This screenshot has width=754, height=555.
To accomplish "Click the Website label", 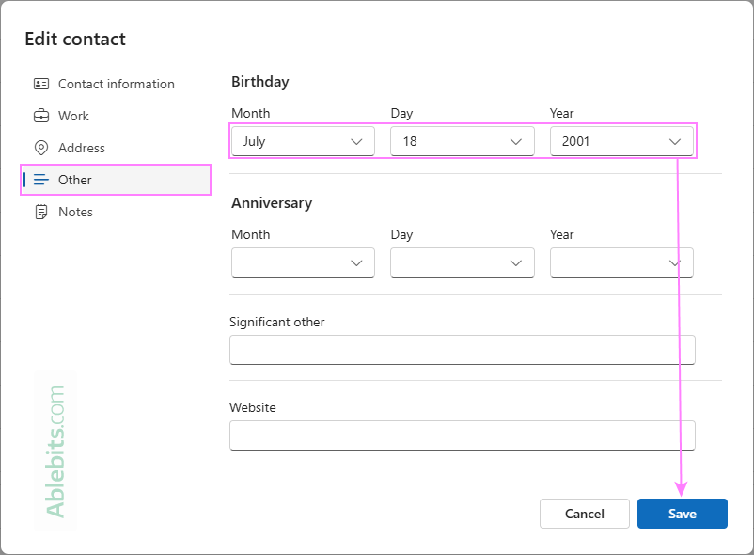I will click(x=253, y=408).
